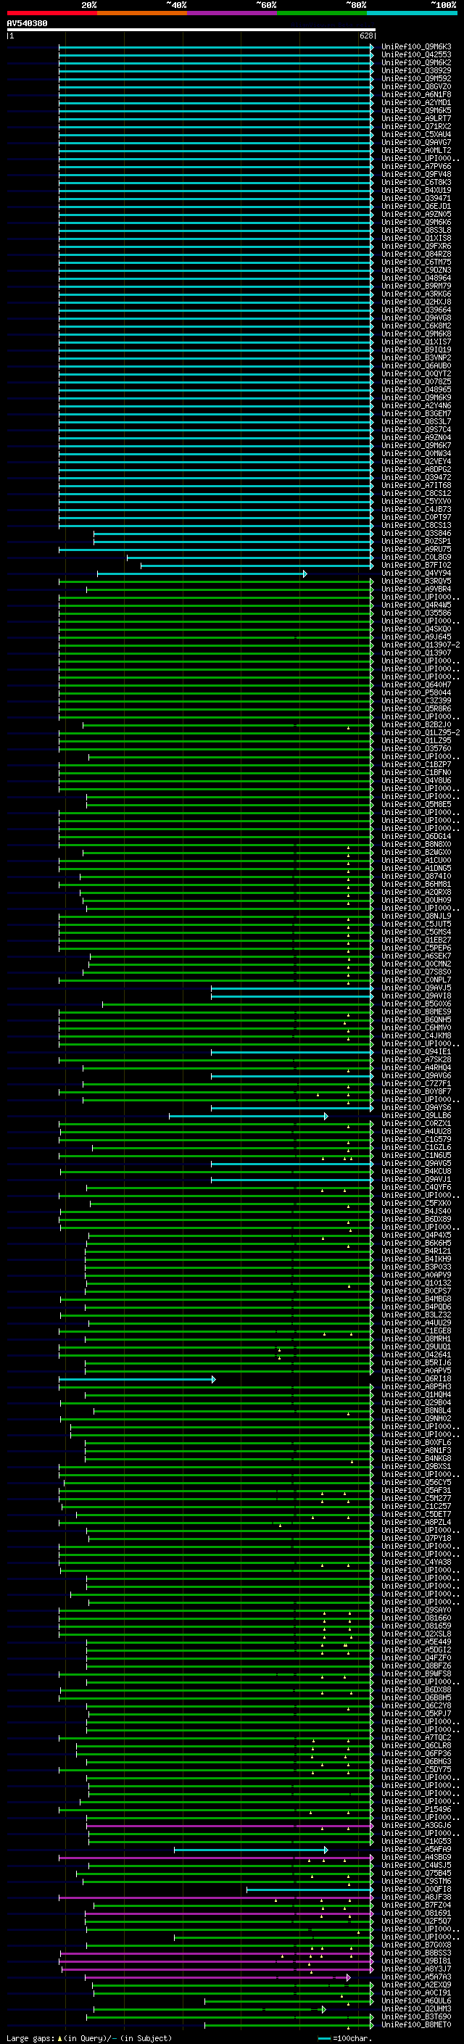Select the UniRef100_O35760 entry
This screenshot has height=2044, width=464.
tap(416, 749)
